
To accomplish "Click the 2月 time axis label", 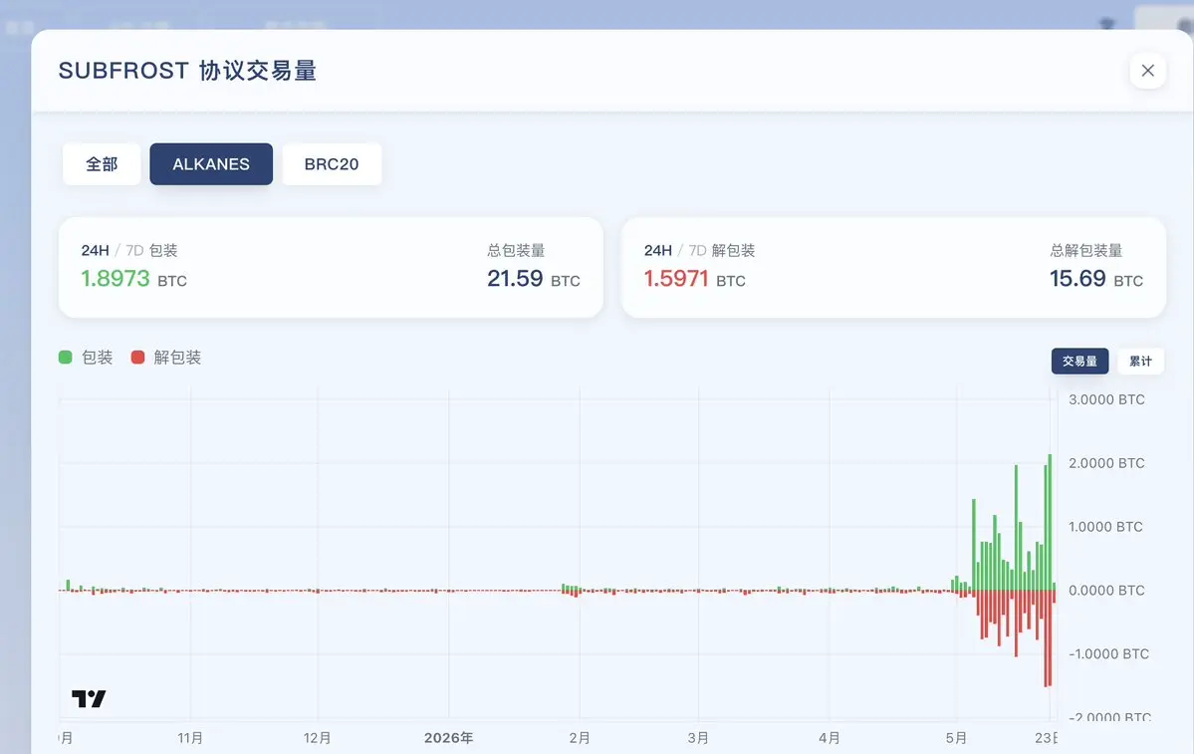I will click(580, 738).
